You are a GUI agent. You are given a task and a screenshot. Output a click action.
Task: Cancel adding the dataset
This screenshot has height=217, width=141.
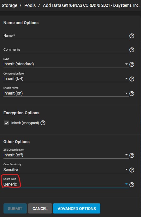tap(40, 208)
